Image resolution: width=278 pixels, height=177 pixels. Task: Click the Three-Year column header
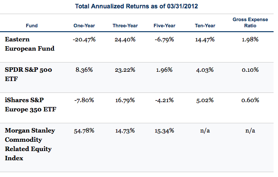click(x=125, y=26)
